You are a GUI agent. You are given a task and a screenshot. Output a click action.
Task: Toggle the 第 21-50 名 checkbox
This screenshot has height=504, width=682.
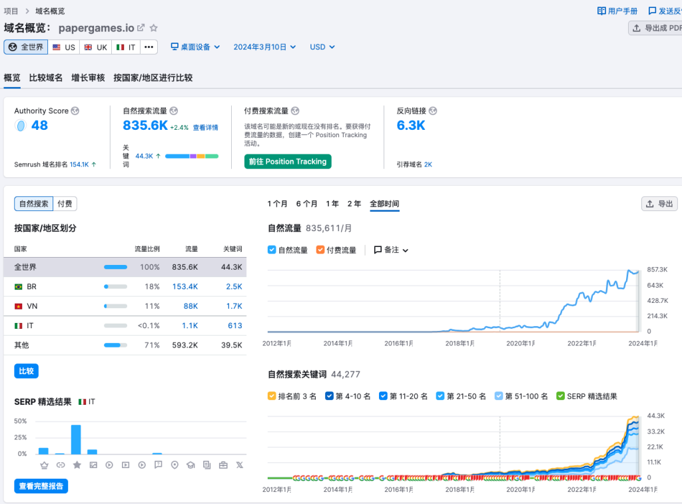[x=440, y=395]
